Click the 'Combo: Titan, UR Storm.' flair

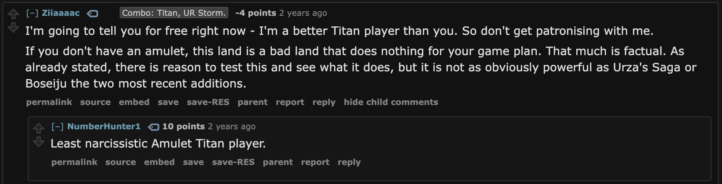174,13
